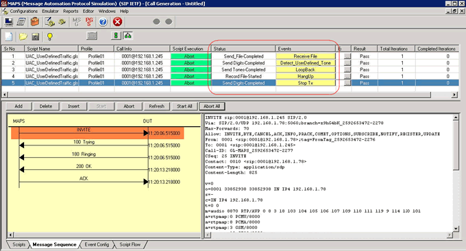The width and height of the screenshot is (466, 251).
Task: Click ellipsis button in row 2
Action: tap(347, 63)
